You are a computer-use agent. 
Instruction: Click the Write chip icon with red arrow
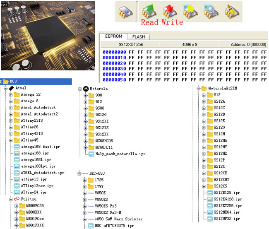(170, 11)
